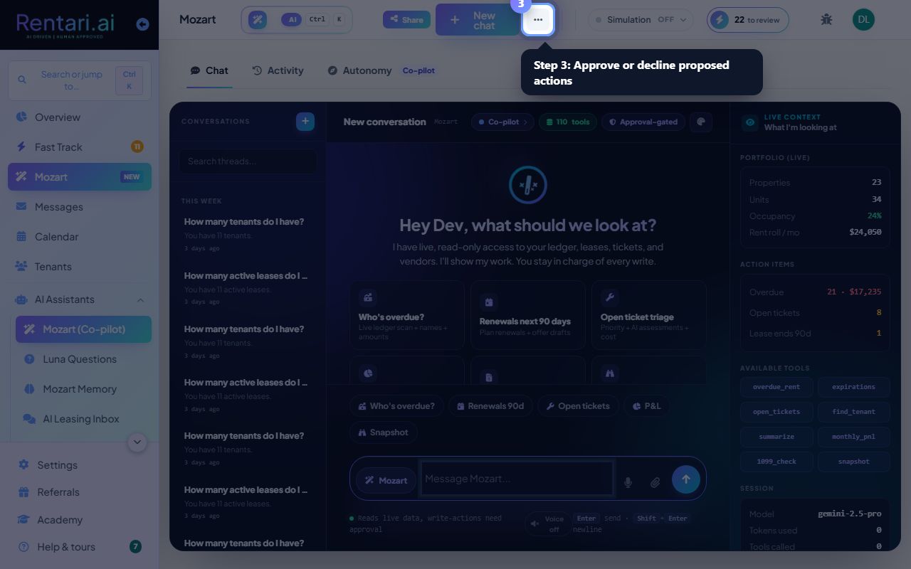
Task: Select the Who's overdue? quick chip
Action: (396, 406)
